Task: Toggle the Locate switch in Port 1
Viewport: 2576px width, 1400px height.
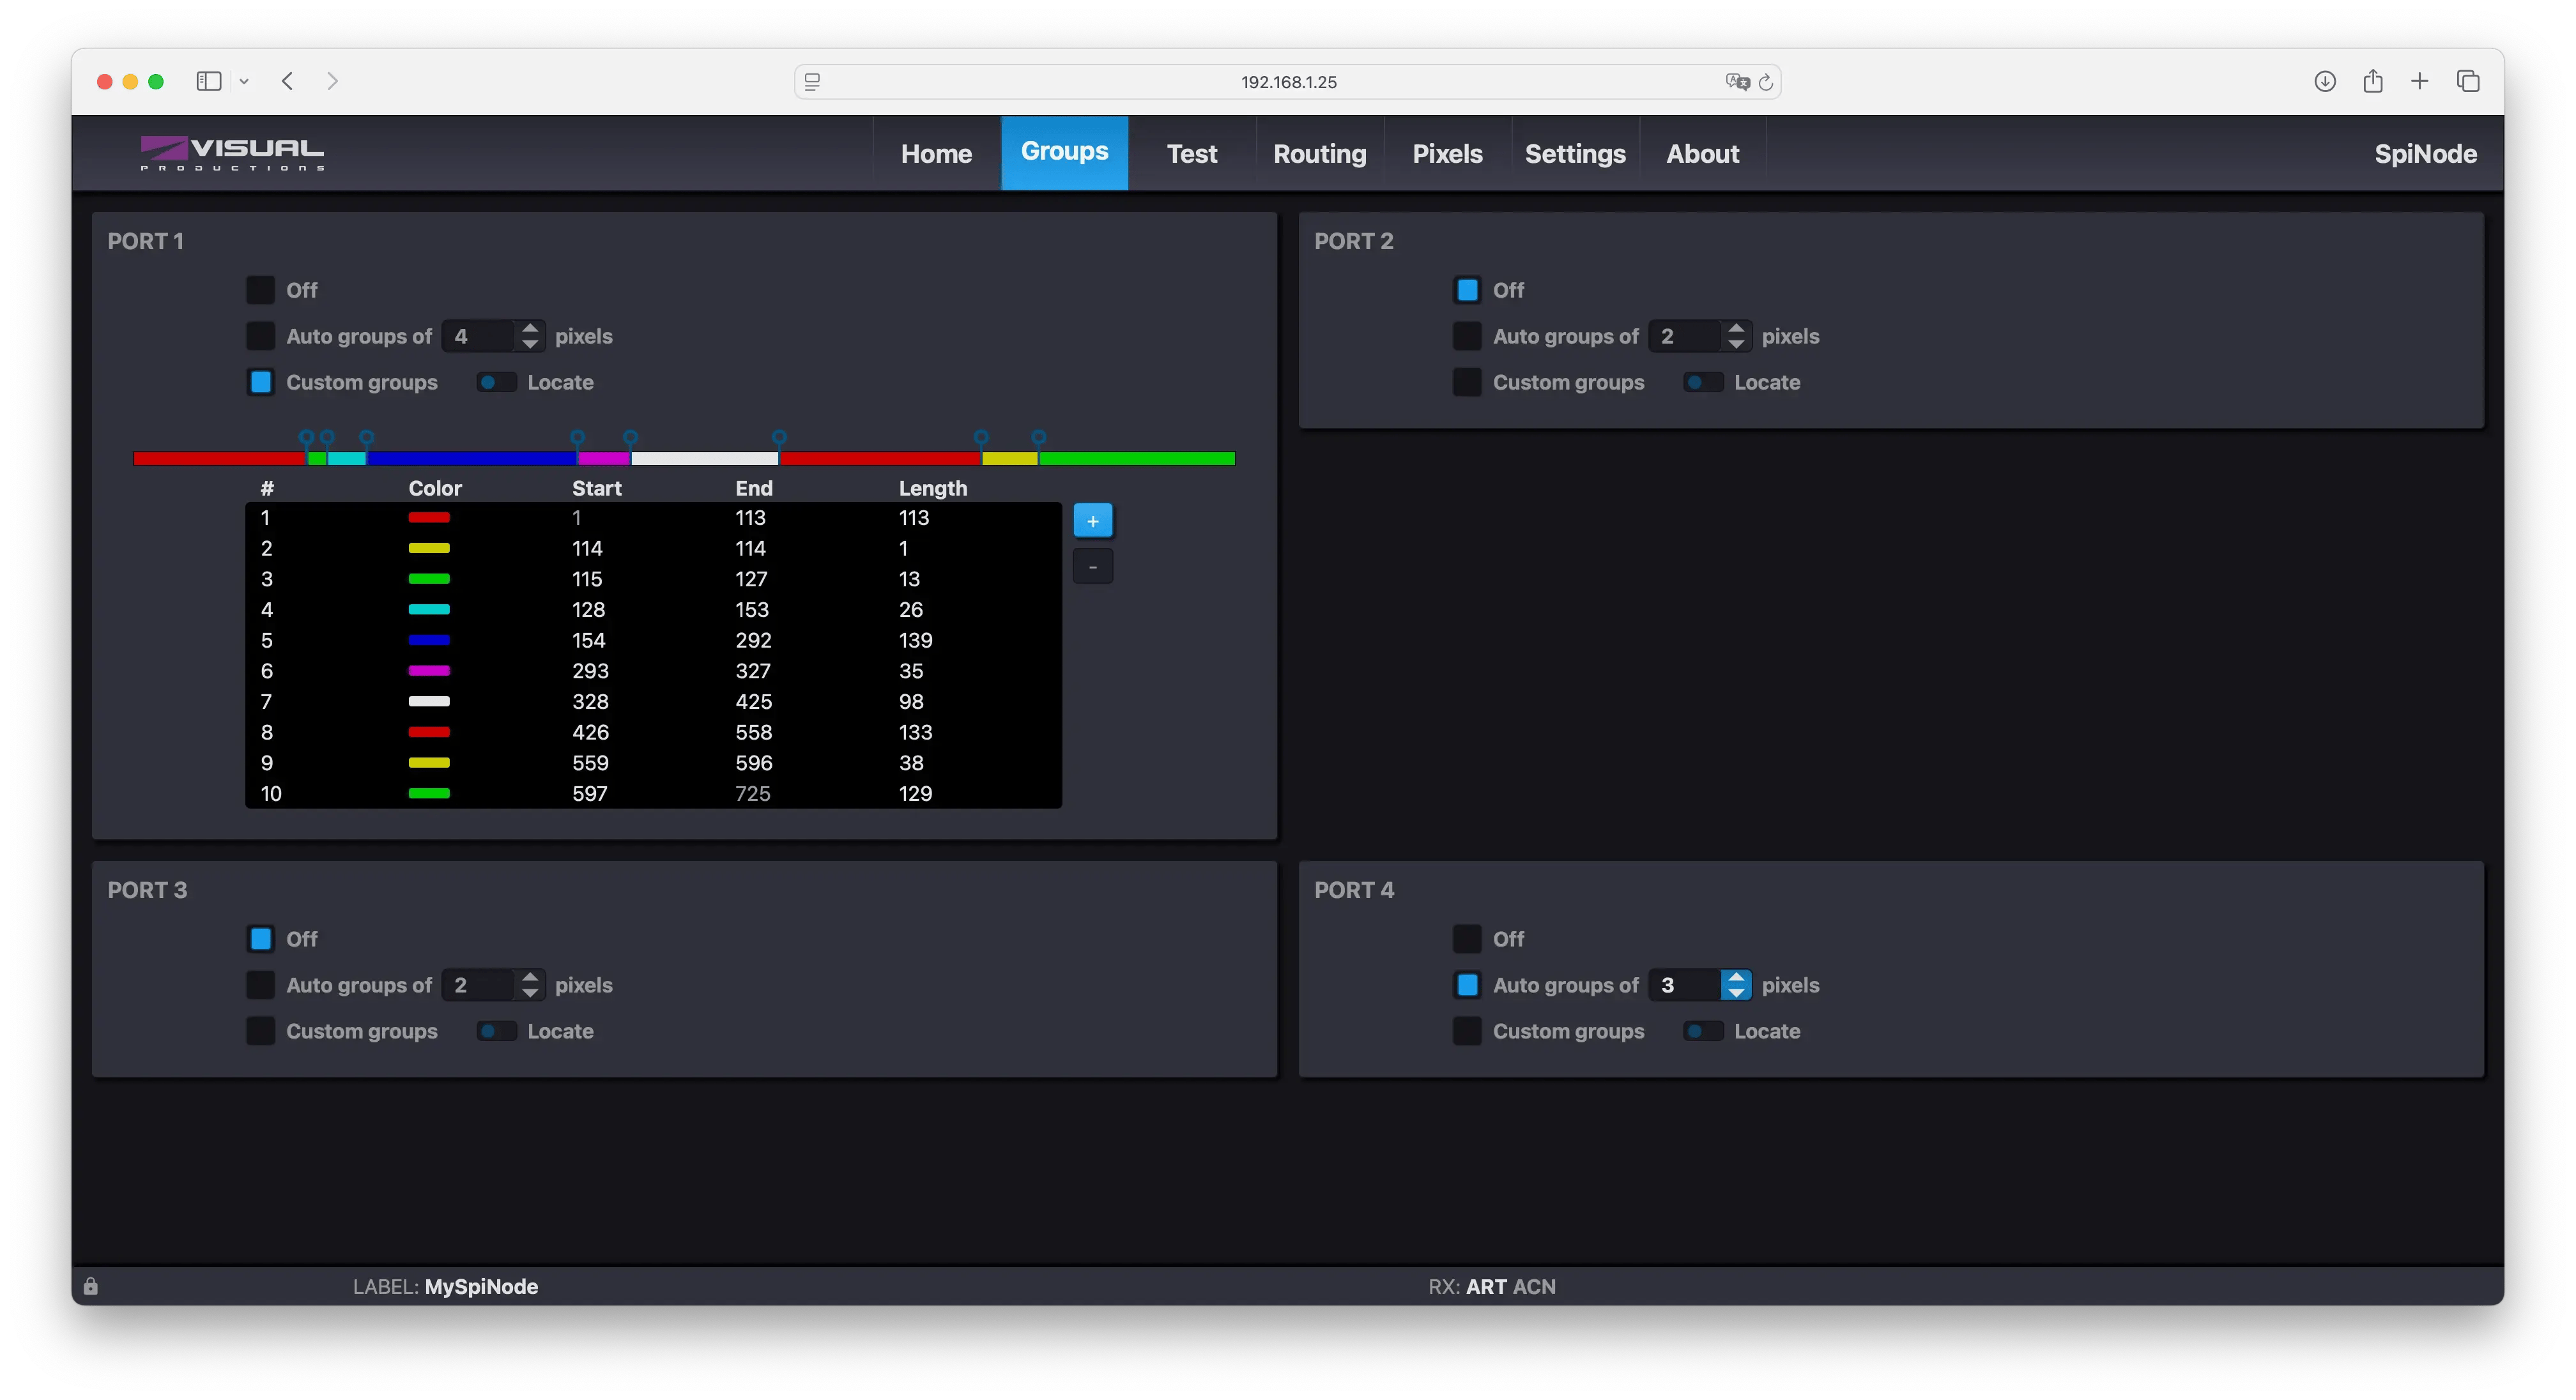Action: click(496, 382)
